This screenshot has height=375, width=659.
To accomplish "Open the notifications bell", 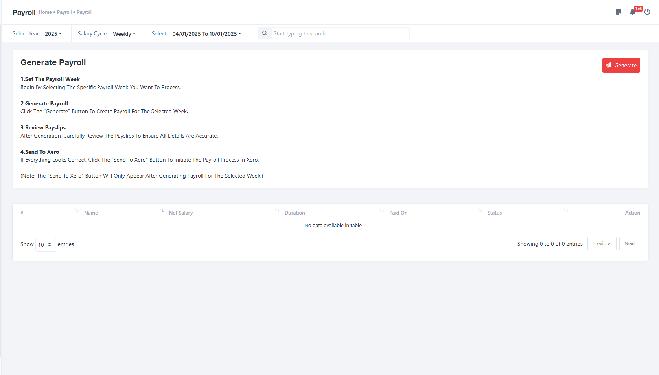I will pos(632,12).
